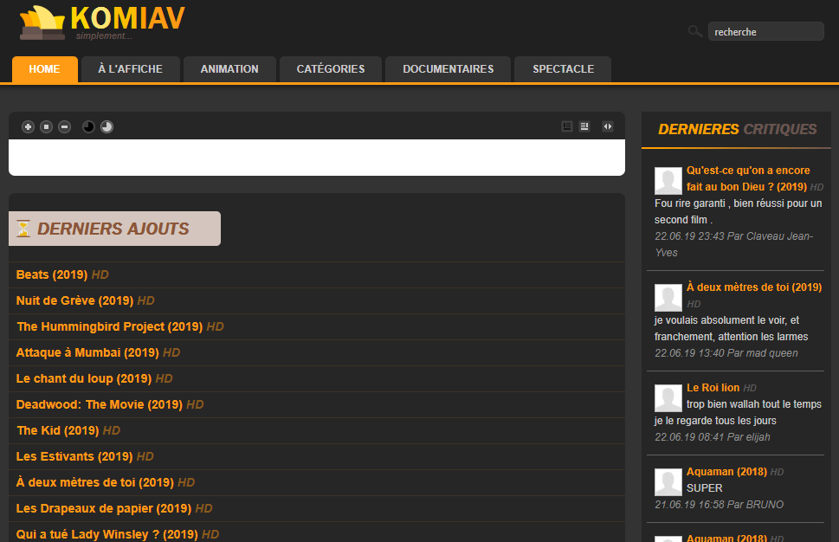Image resolution: width=839 pixels, height=542 pixels.
Task: Click the 'simplement...' tagline under the logo
Action: (x=104, y=35)
